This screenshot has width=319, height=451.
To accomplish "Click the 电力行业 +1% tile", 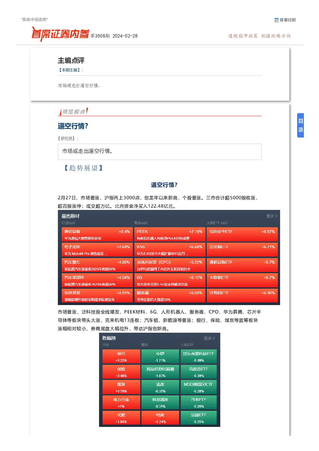I will pyautogui.click(x=121, y=402).
